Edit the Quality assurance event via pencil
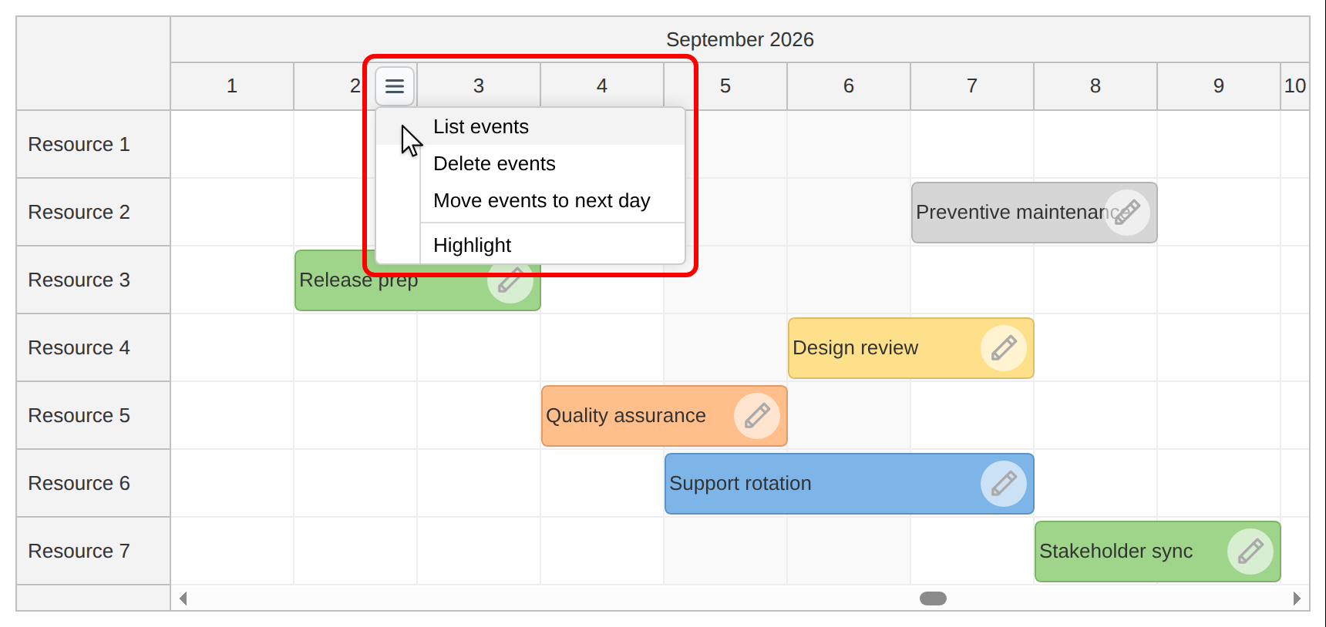 click(757, 416)
